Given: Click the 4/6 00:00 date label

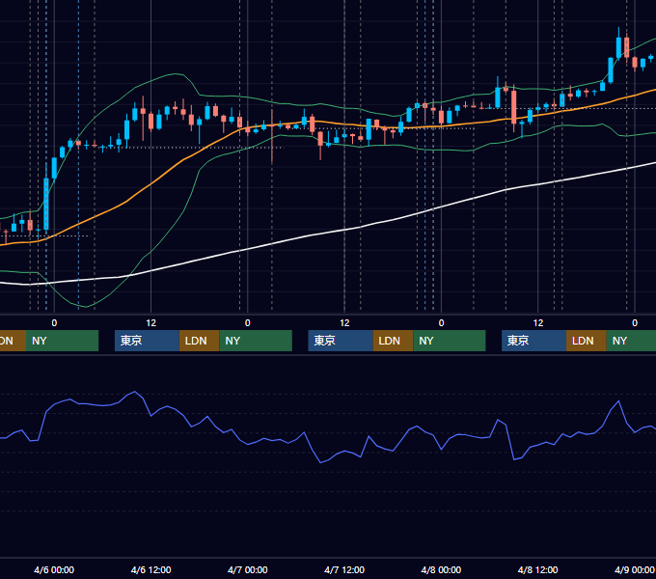Looking at the screenshot, I should coord(54,569).
